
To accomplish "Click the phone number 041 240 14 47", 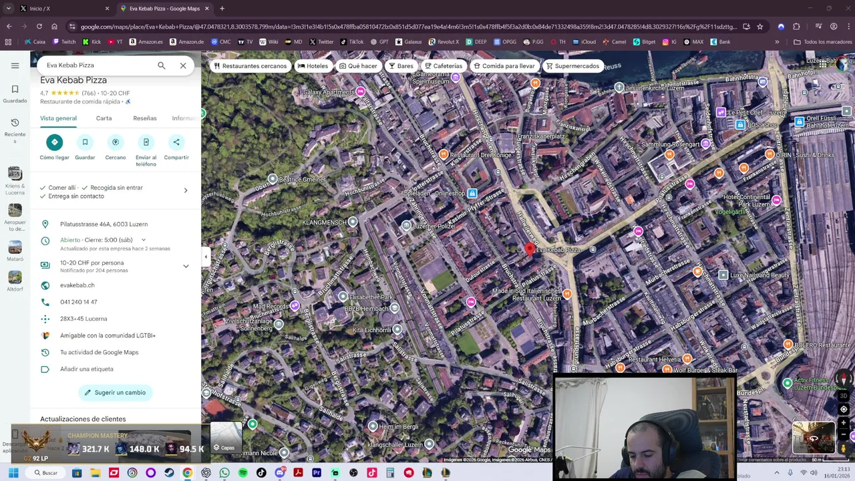I will point(79,302).
